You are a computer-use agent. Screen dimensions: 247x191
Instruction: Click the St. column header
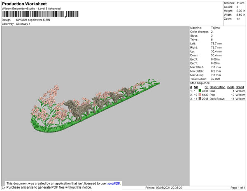pyautogui.click(x=207, y=87)
